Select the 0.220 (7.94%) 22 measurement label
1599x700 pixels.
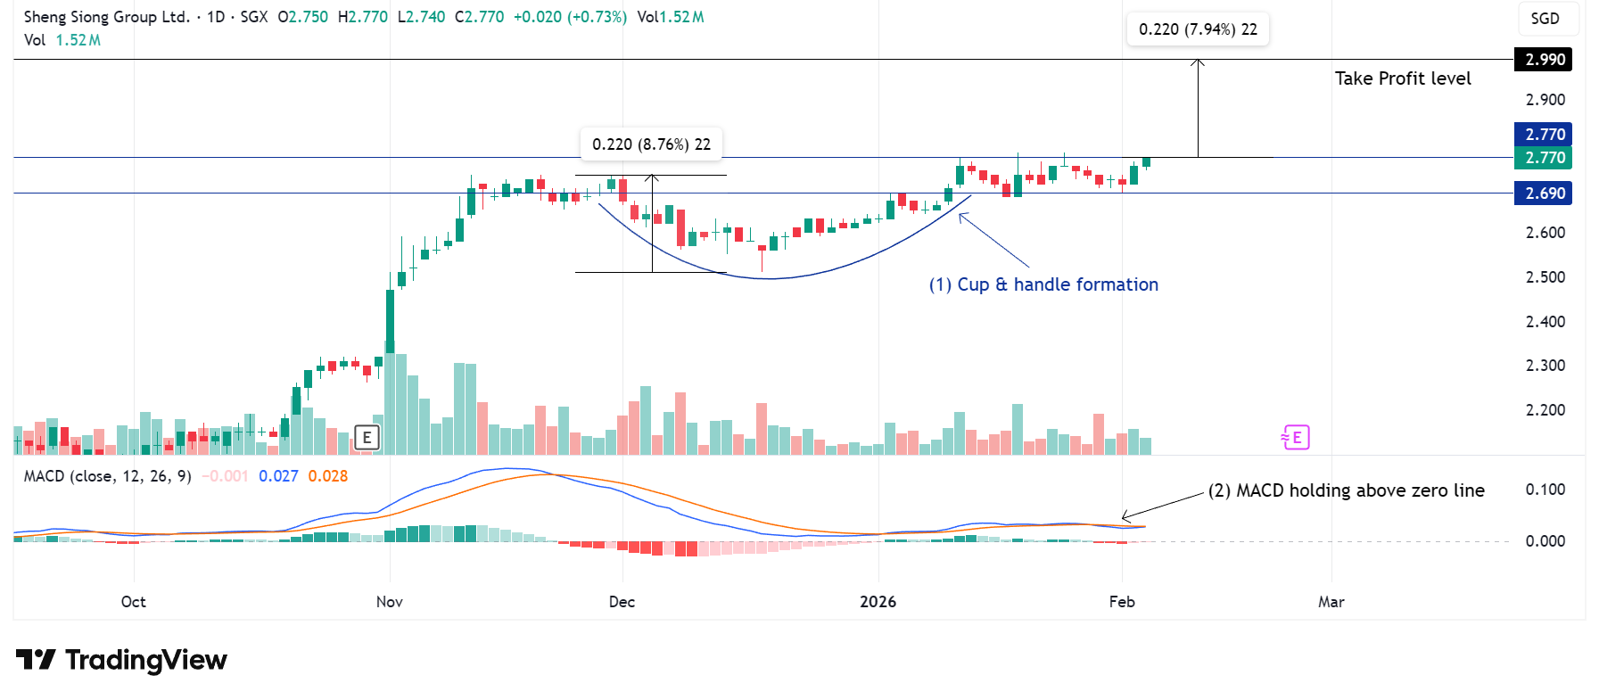pos(1198,29)
